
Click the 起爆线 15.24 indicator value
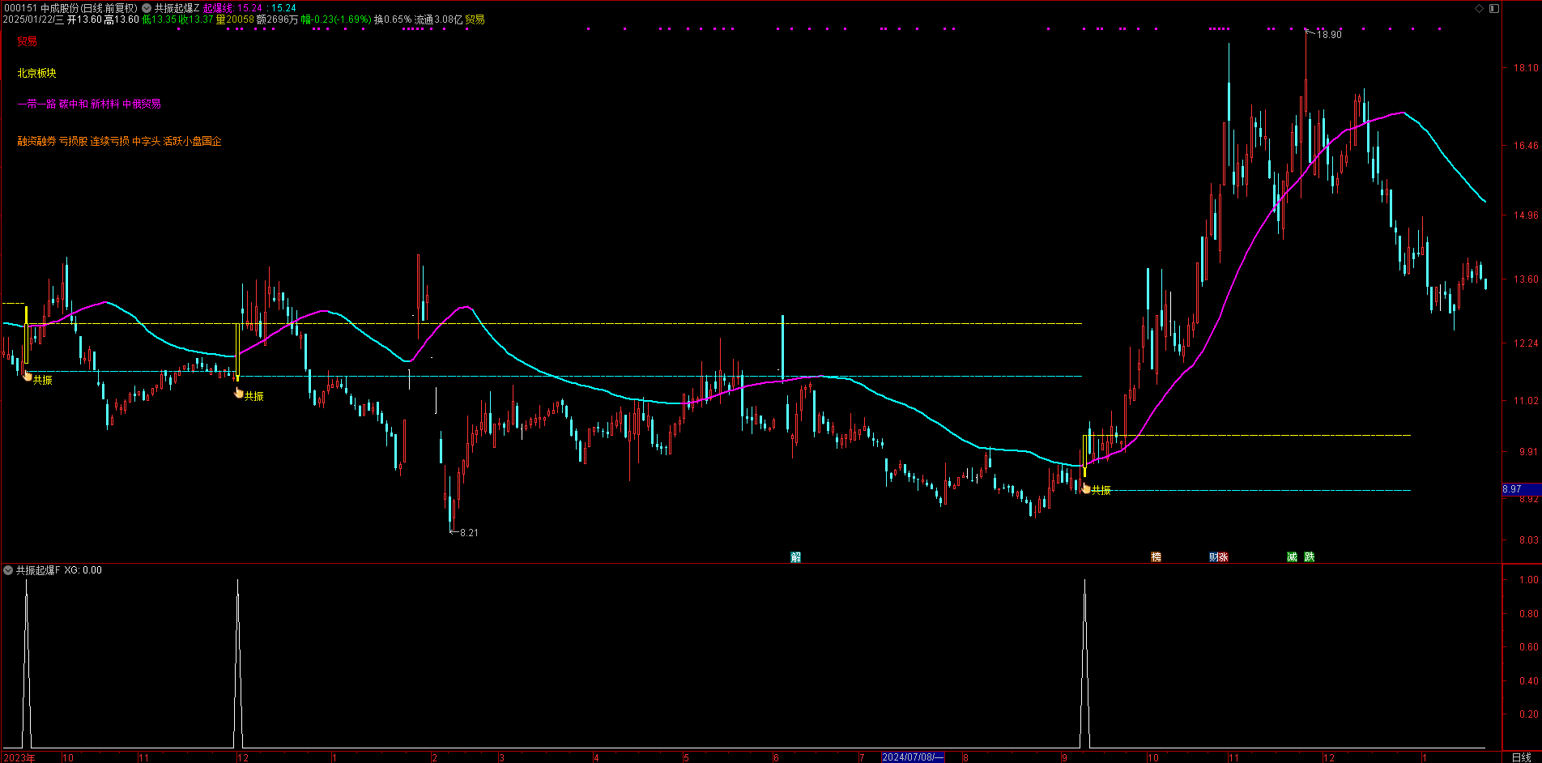tap(232, 8)
